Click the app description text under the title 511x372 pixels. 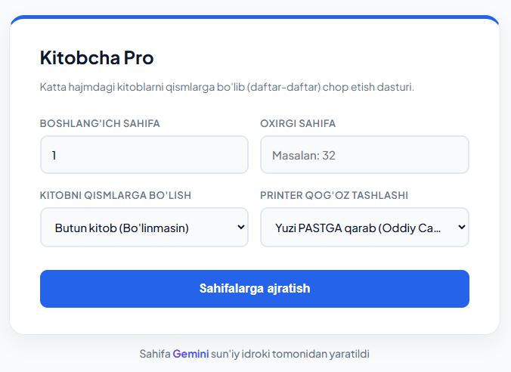click(227, 87)
